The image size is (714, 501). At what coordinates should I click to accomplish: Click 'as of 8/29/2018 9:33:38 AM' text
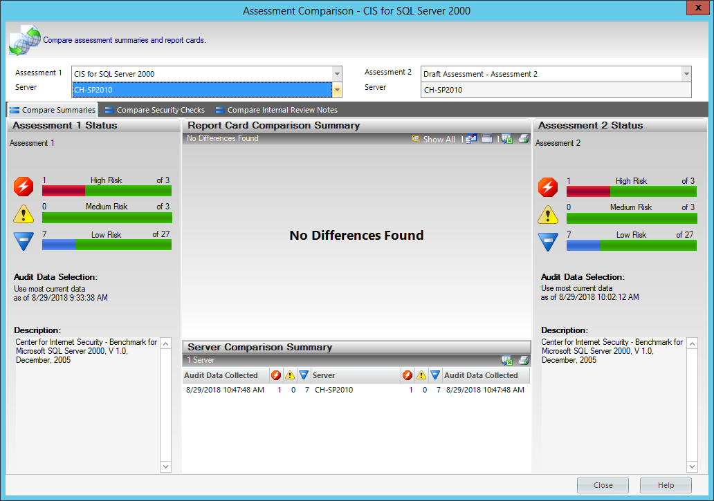(61, 298)
